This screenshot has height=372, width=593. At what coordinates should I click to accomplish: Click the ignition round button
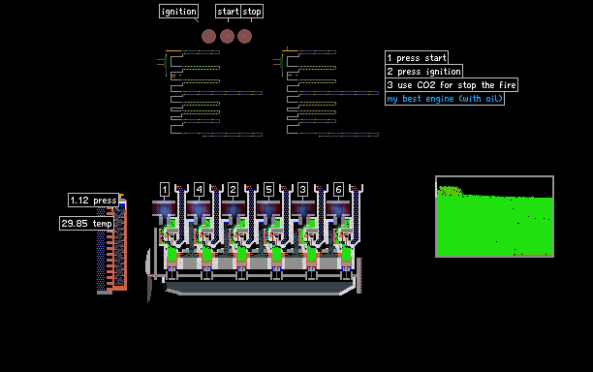click(x=208, y=36)
